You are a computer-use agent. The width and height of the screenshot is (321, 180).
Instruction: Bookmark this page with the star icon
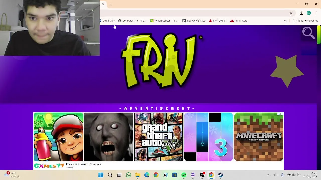click(x=291, y=13)
